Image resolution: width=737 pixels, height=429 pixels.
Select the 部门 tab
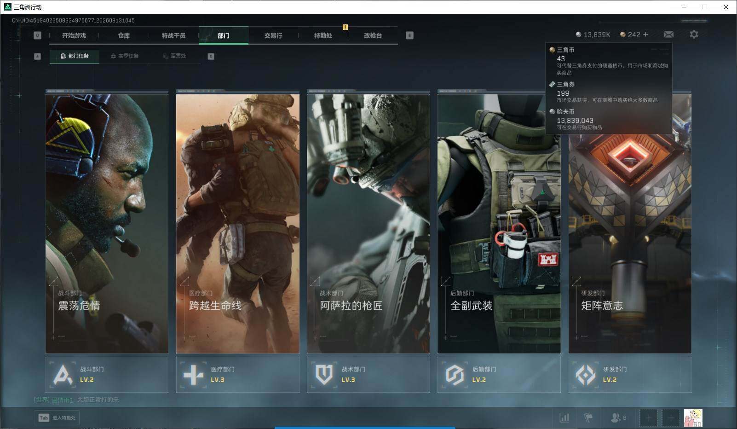point(224,35)
